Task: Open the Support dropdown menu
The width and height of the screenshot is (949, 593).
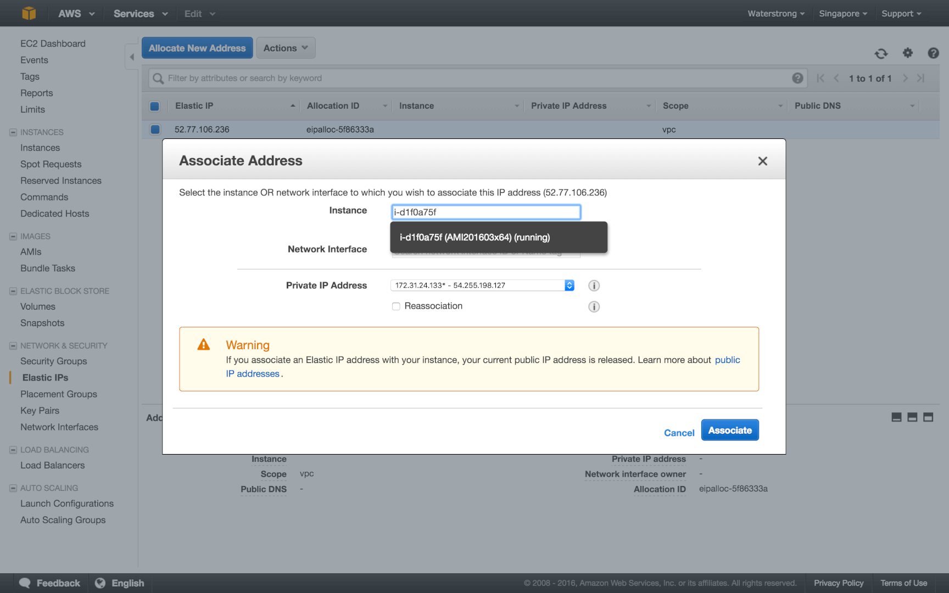Action: (901, 14)
